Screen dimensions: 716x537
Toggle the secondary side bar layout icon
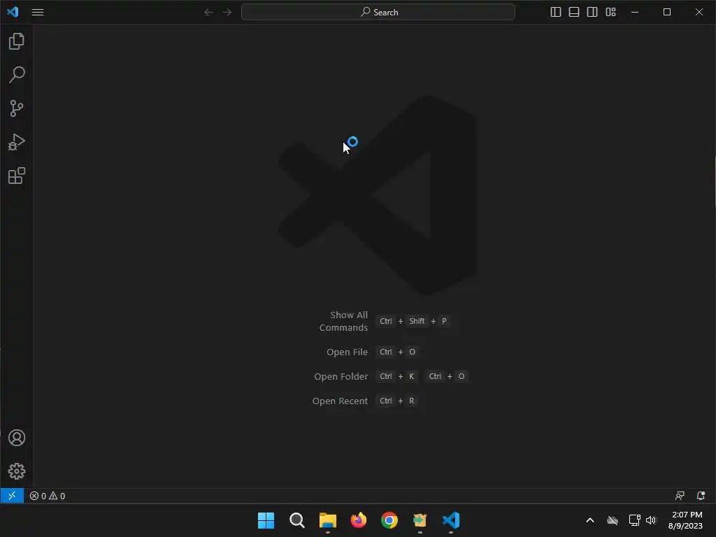coord(592,13)
